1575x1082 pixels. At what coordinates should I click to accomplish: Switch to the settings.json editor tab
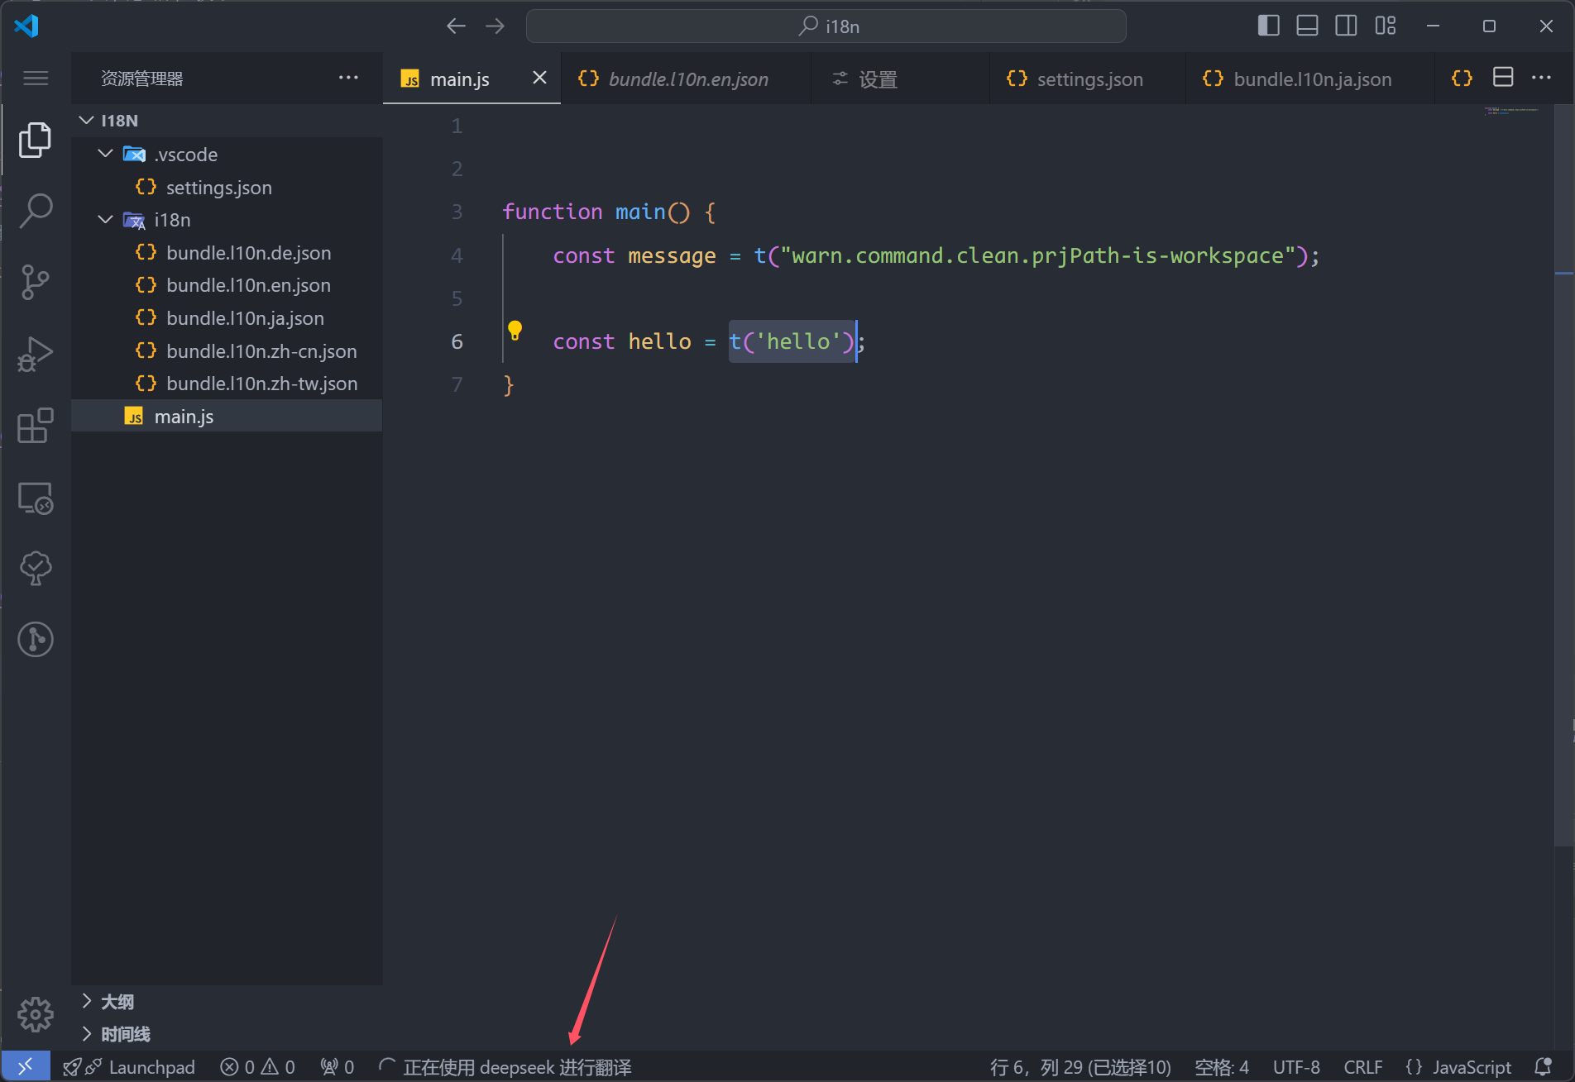point(1088,79)
